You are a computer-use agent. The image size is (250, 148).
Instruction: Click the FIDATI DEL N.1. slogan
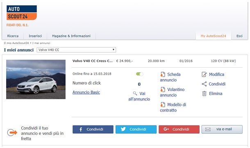[17, 25]
